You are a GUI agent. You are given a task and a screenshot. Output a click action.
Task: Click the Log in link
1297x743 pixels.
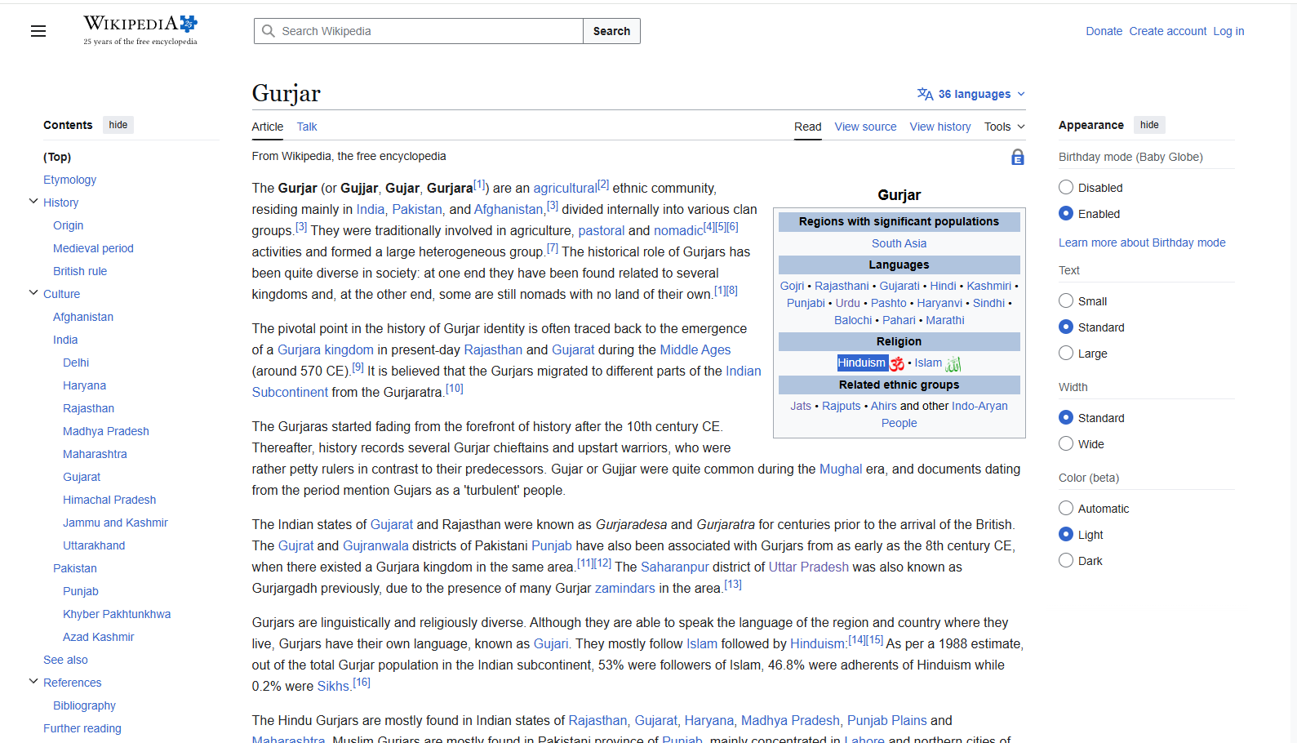click(x=1228, y=31)
